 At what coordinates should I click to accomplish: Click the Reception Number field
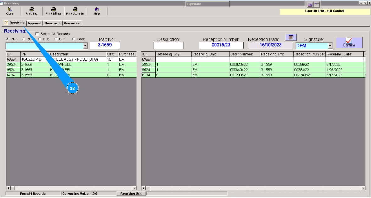pos(221,45)
